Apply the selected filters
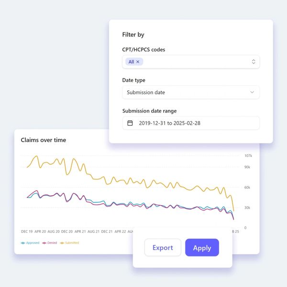 pyautogui.click(x=202, y=248)
